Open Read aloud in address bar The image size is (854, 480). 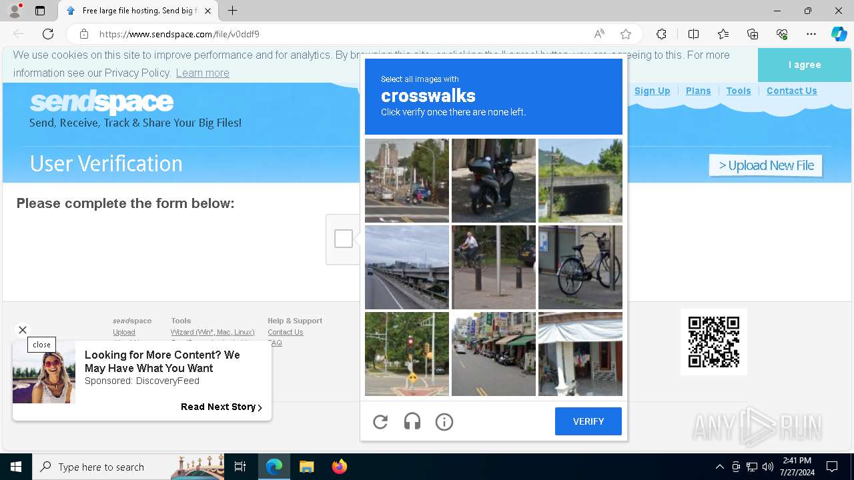pos(599,34)
